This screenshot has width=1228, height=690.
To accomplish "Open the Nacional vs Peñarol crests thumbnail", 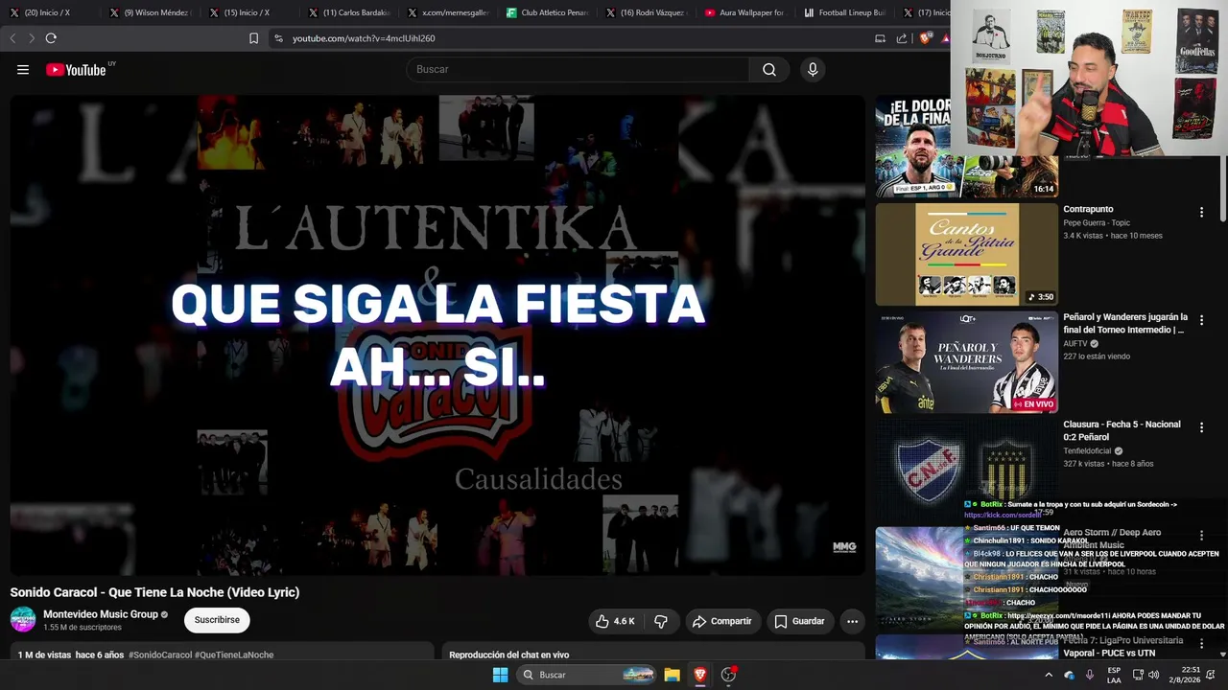I will point(967,470).
